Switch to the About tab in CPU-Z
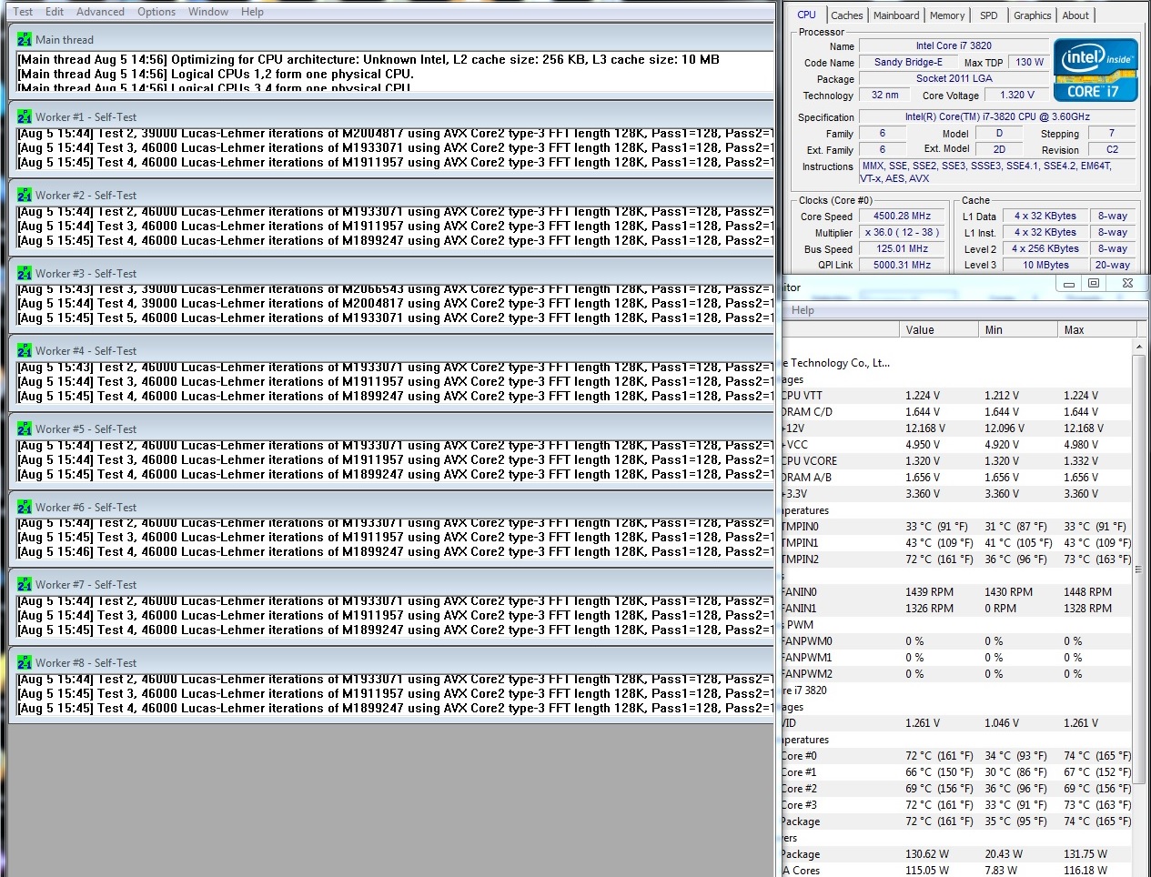Screen dimensions: 1151x877 [x=1075, y=15]
